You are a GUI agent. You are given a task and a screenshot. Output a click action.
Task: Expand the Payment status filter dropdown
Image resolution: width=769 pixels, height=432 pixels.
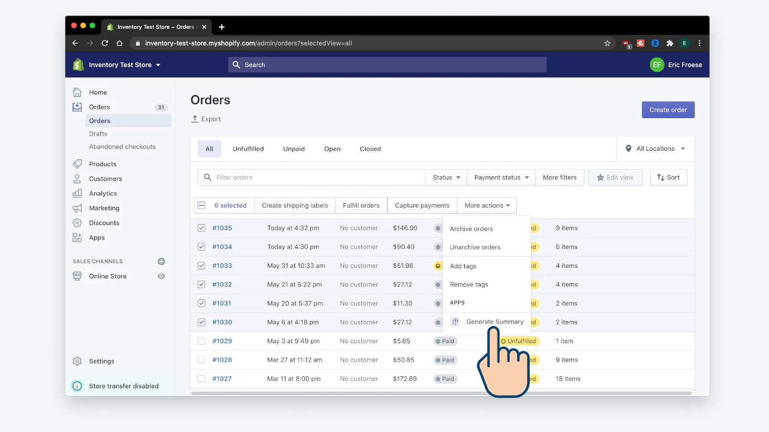501,178
